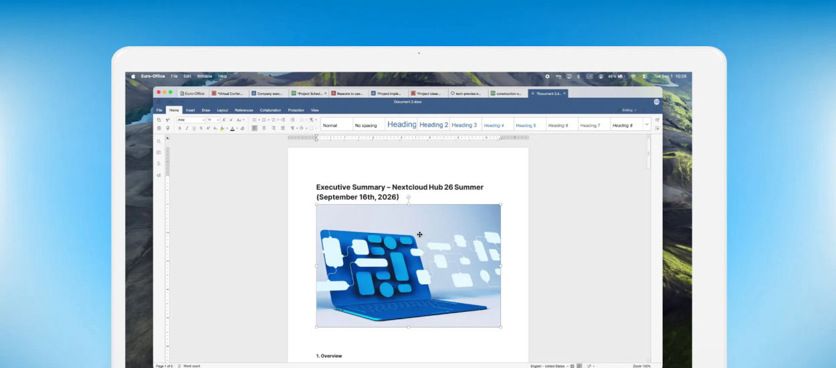Click the Copy icon in the Home ribbon
The height and width of the screenshot is (368, 836).
tap(159, 120)
